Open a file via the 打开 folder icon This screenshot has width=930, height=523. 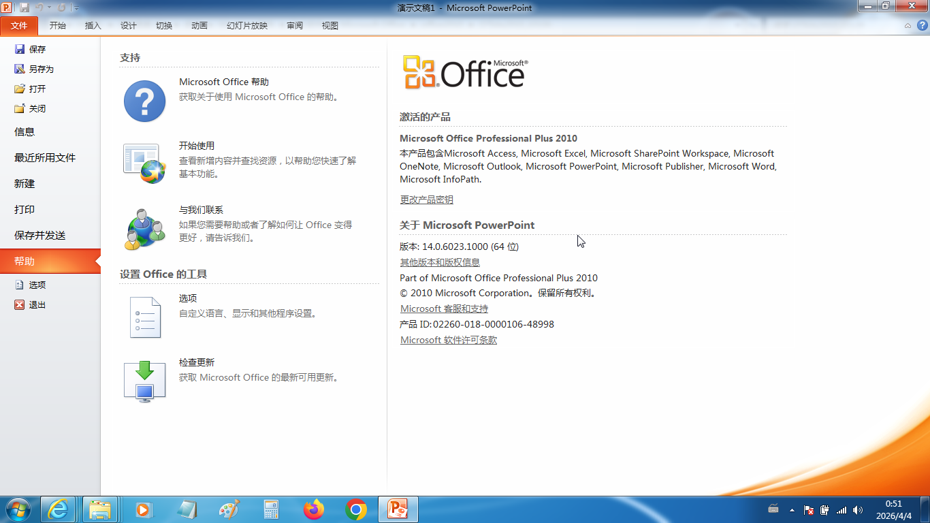[x=20, y=89]
